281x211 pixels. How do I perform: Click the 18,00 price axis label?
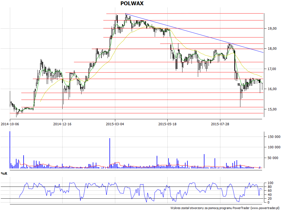tap(272, 49)
